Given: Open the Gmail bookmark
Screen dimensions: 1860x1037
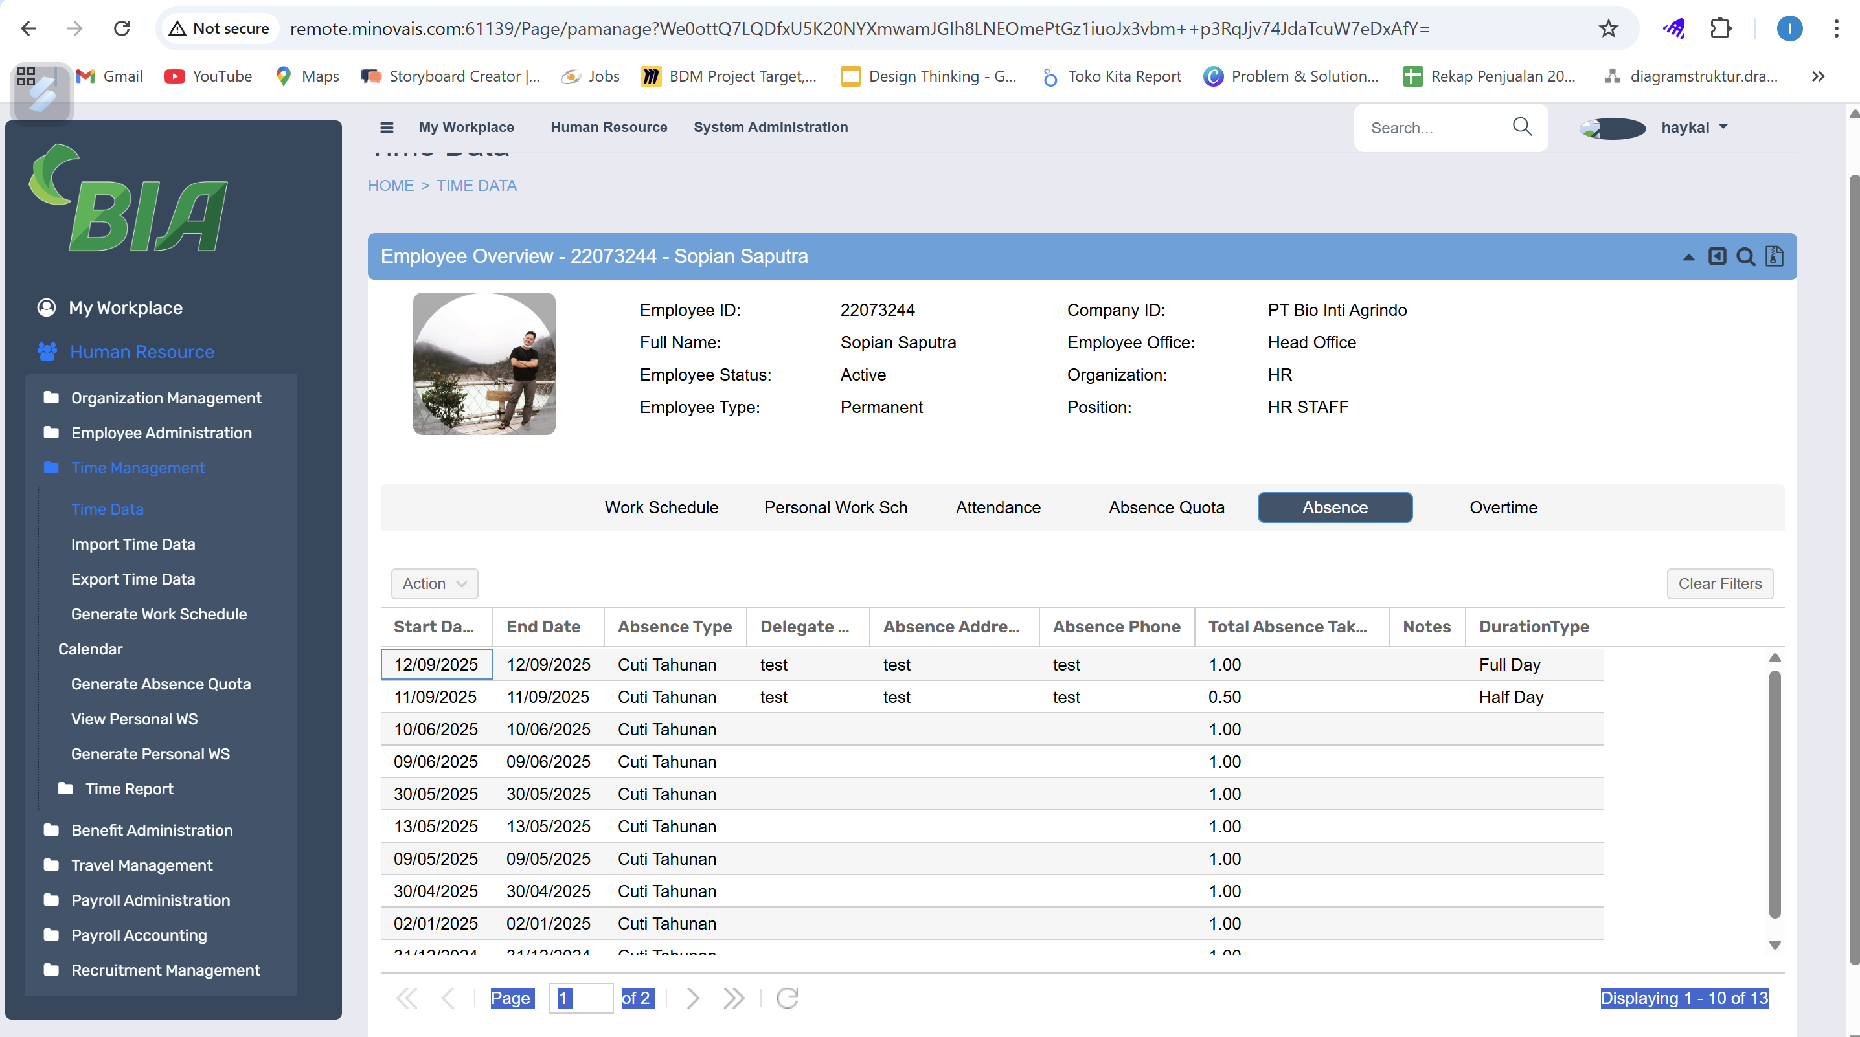Looking at the screenshot, I should 109,76.
